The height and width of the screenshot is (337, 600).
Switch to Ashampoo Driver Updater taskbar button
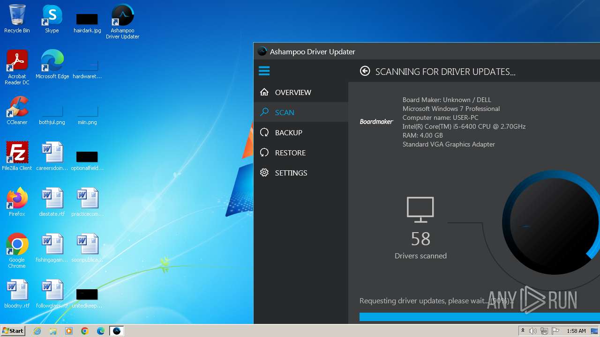pos(117,331)
